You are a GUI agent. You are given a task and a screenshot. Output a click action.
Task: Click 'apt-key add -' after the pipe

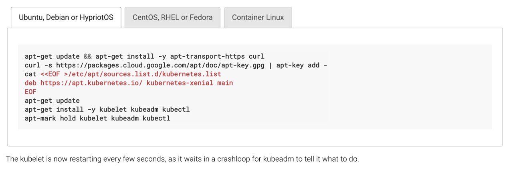point(301,65)
